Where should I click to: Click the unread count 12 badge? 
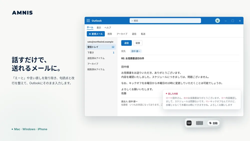pos(113,47)
